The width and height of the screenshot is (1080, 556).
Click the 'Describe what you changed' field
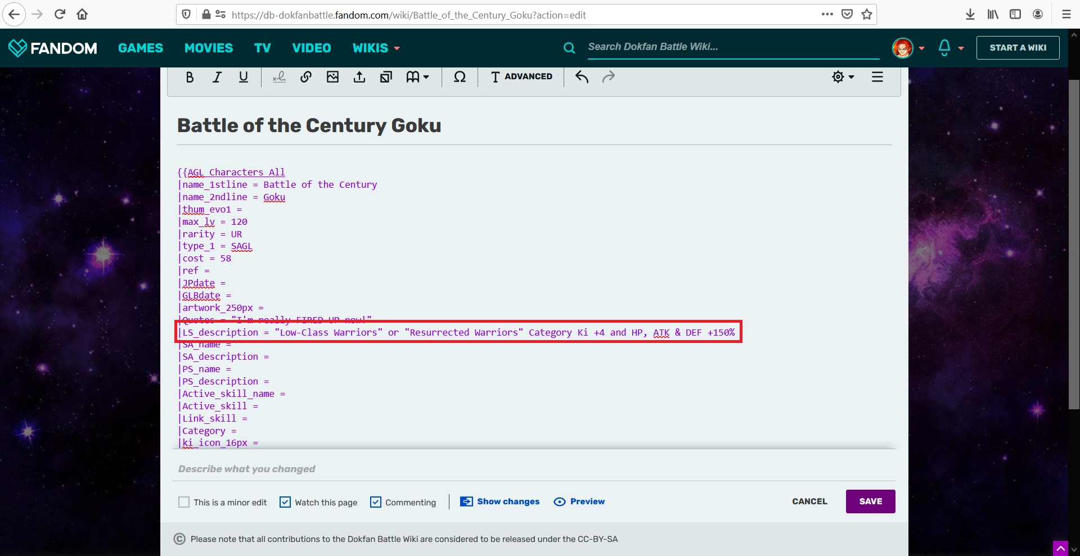(x=533, y=469)
